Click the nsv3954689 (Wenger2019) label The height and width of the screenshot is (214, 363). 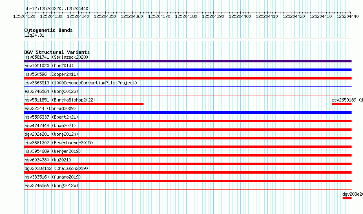click(x=53, y=151)
